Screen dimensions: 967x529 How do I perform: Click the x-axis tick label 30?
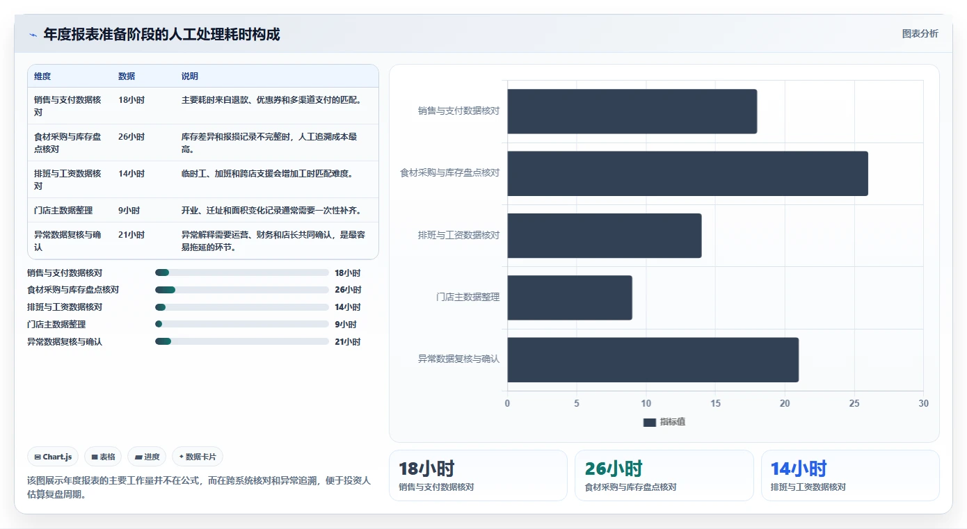(923, 403)
